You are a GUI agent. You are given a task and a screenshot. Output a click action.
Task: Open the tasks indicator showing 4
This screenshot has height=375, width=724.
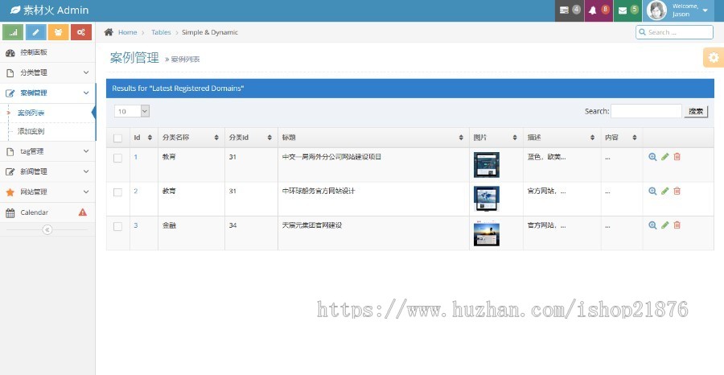[570, 10]
